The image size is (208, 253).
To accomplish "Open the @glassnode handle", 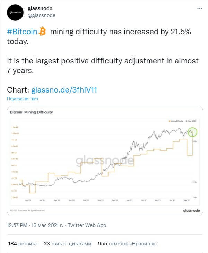I will pos(42,15).
